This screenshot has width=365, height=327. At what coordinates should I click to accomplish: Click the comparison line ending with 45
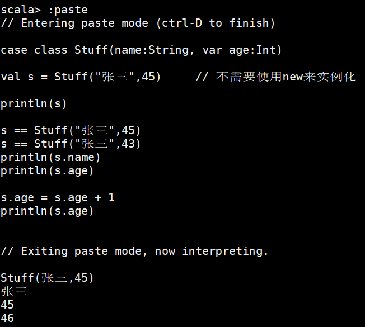tap(71, 130)
